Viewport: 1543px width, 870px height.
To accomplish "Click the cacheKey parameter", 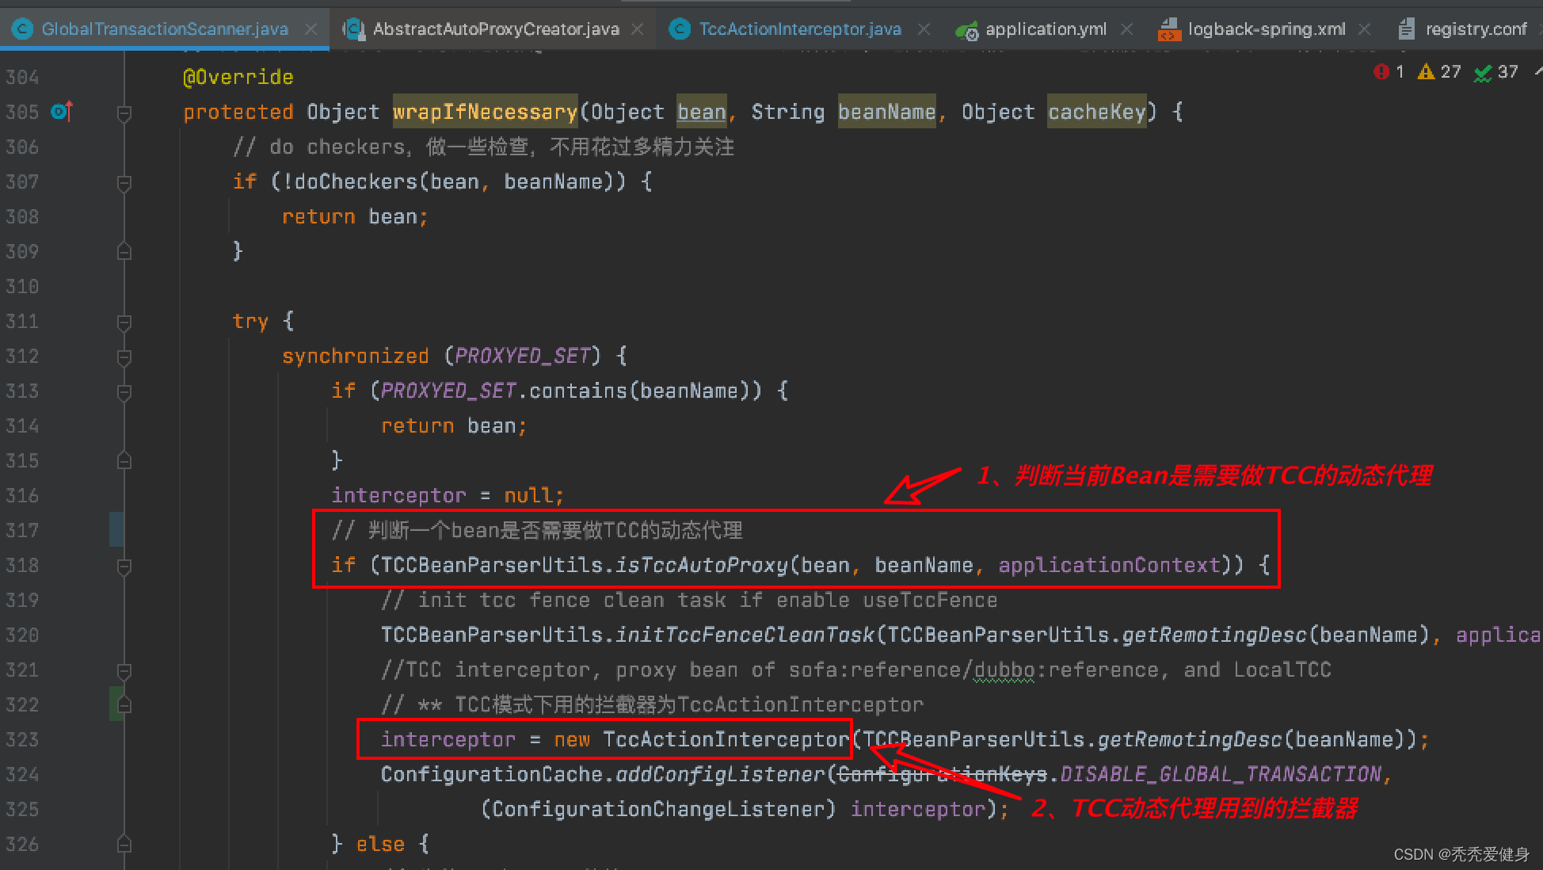I will [x=1097, y=112].
